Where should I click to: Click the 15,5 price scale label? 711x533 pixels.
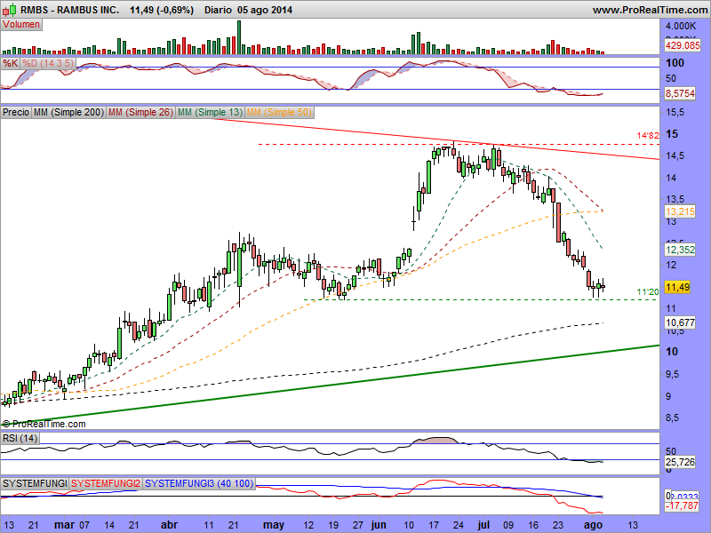click(675, 112)
